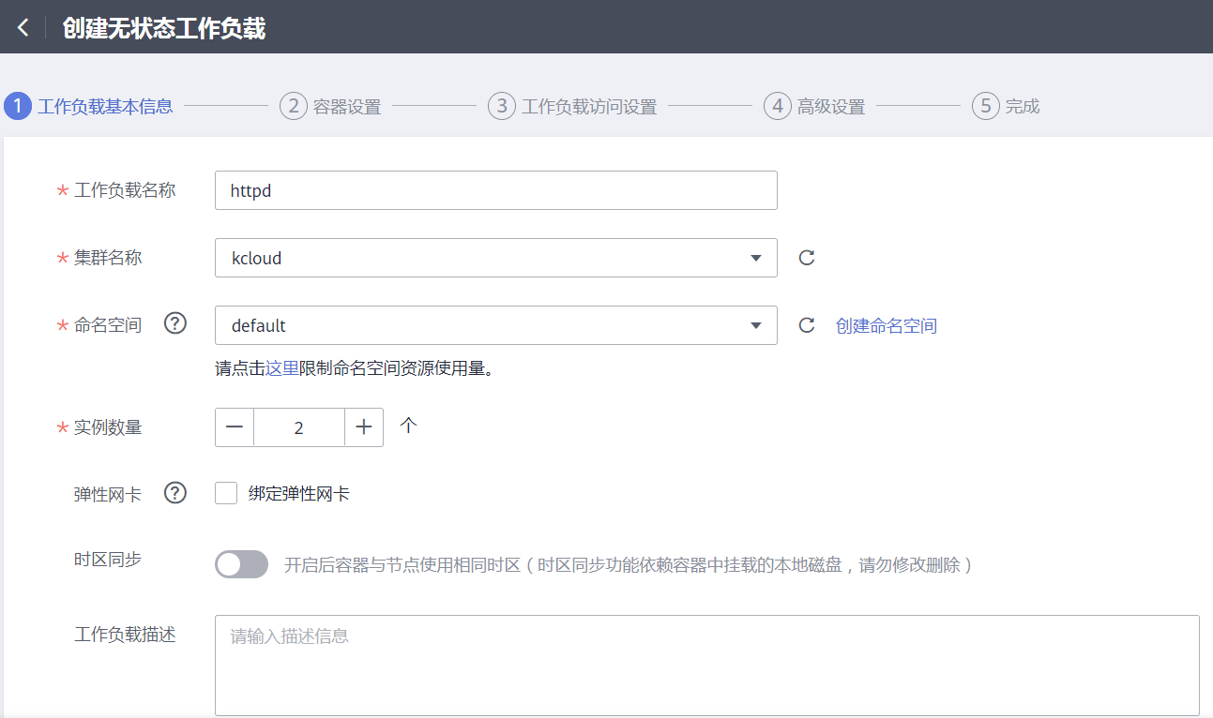Open help for 弹性网卡
The height and width of the screenshot is (718, 1213).
tap(175, 492)
